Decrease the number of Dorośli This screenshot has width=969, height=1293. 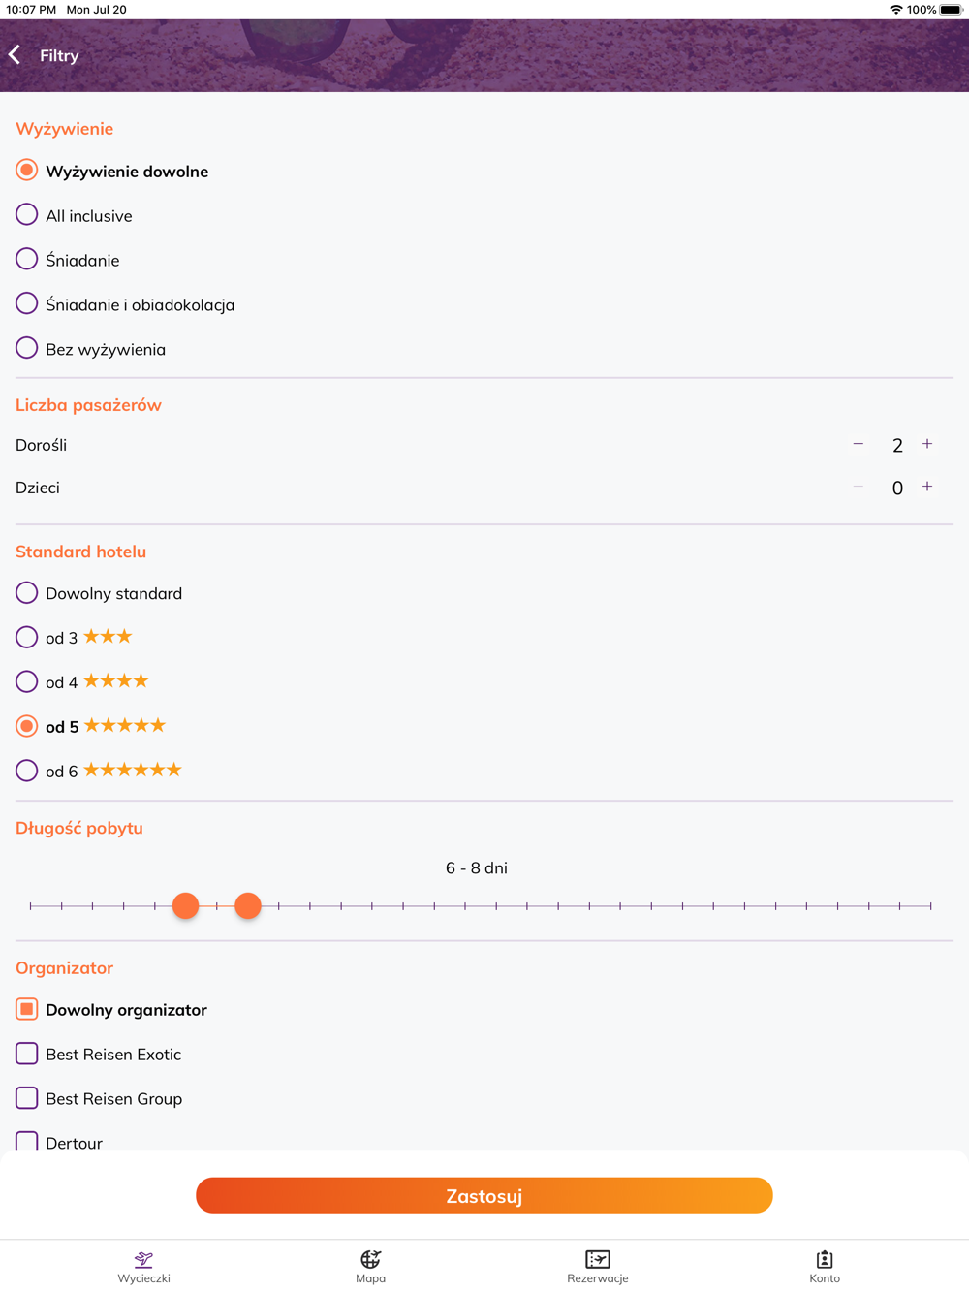tap(858, 444)
